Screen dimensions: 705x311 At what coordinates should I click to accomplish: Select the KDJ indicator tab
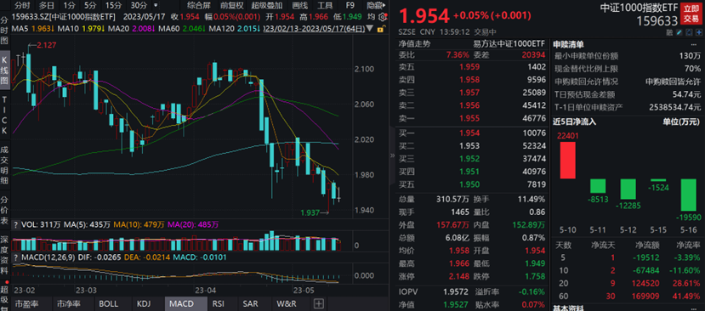144,304
